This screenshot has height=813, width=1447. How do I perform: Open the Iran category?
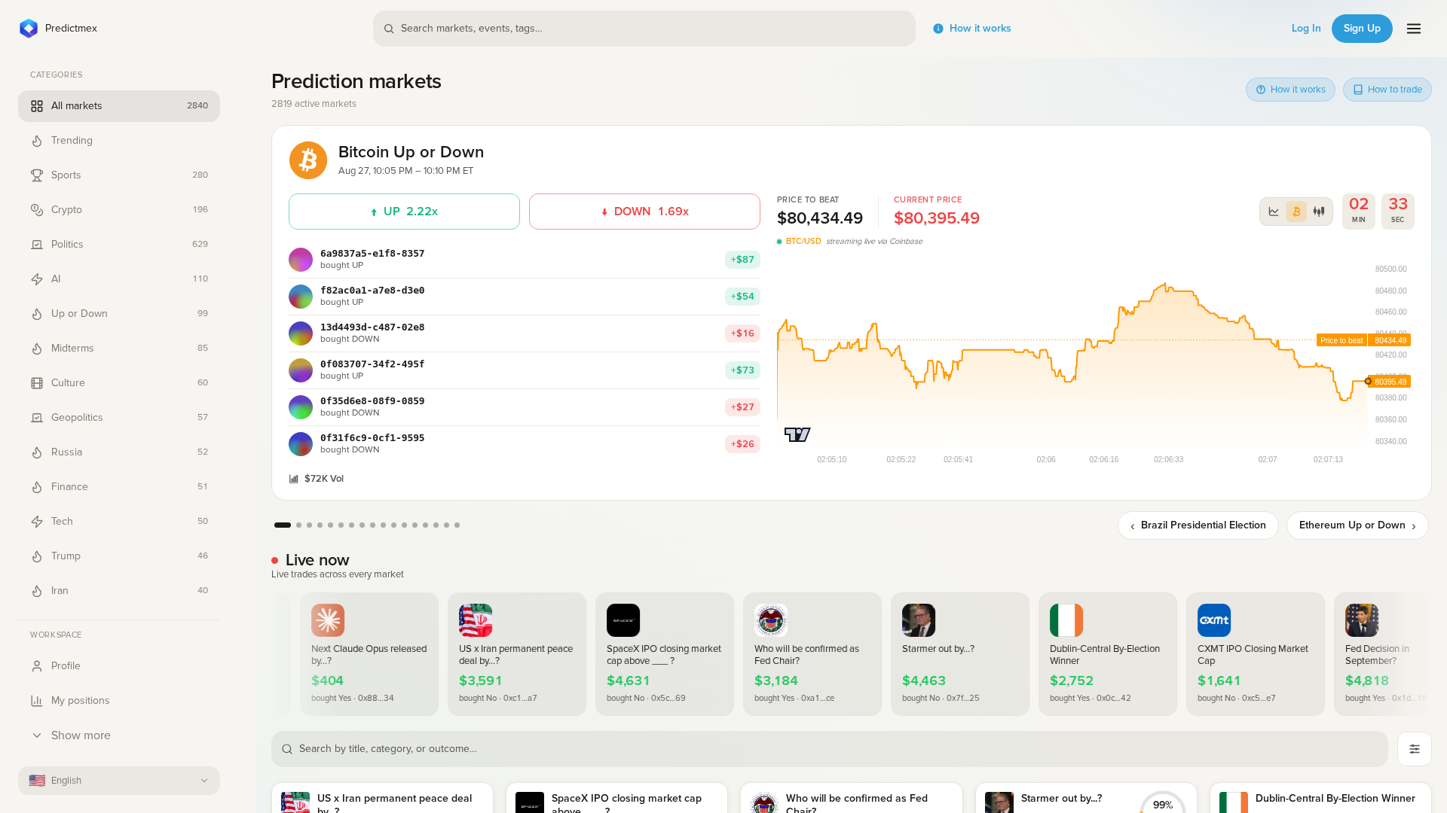coord(119,591)
